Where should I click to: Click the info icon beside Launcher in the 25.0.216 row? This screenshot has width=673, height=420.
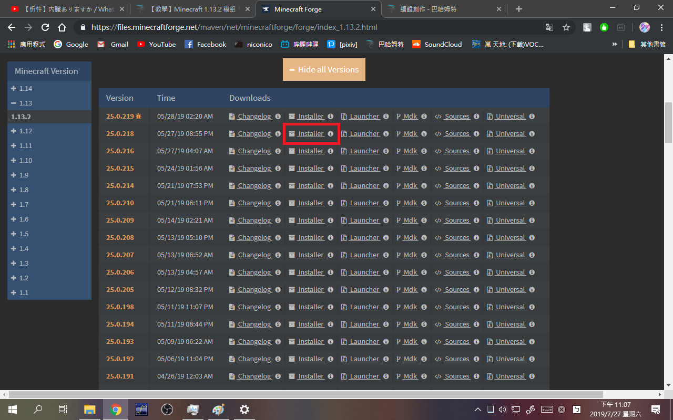[x=386, y=151]
